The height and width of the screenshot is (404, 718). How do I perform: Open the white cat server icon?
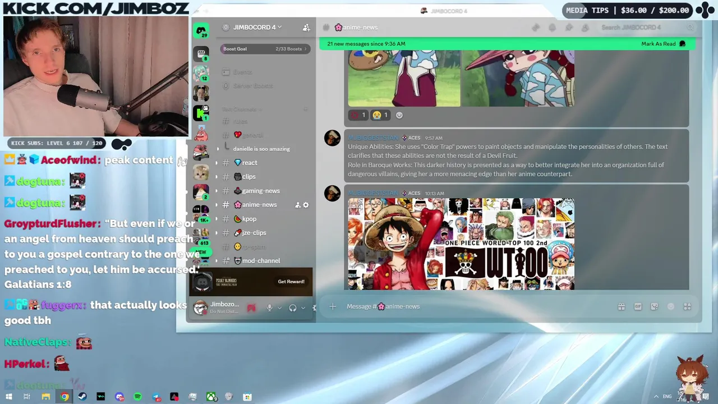pyautogui.click(x=201, y=172)
